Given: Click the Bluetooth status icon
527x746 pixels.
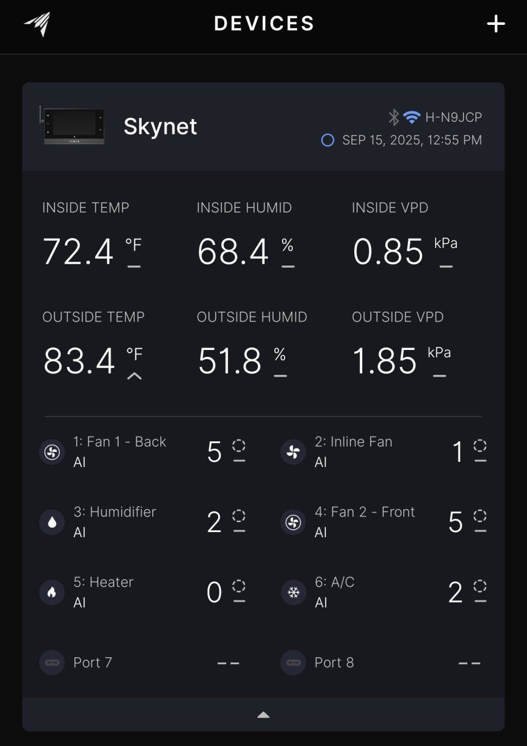Looking at the screenshot, I should click(393, 117).
